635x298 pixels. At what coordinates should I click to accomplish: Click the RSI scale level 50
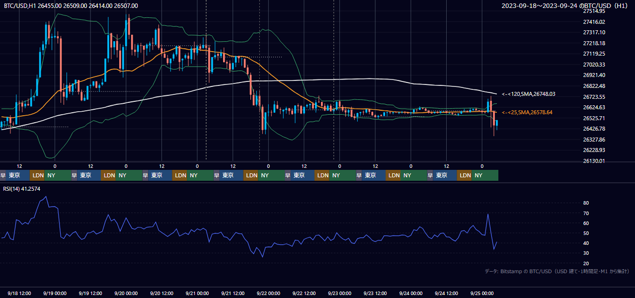point(586,233)
